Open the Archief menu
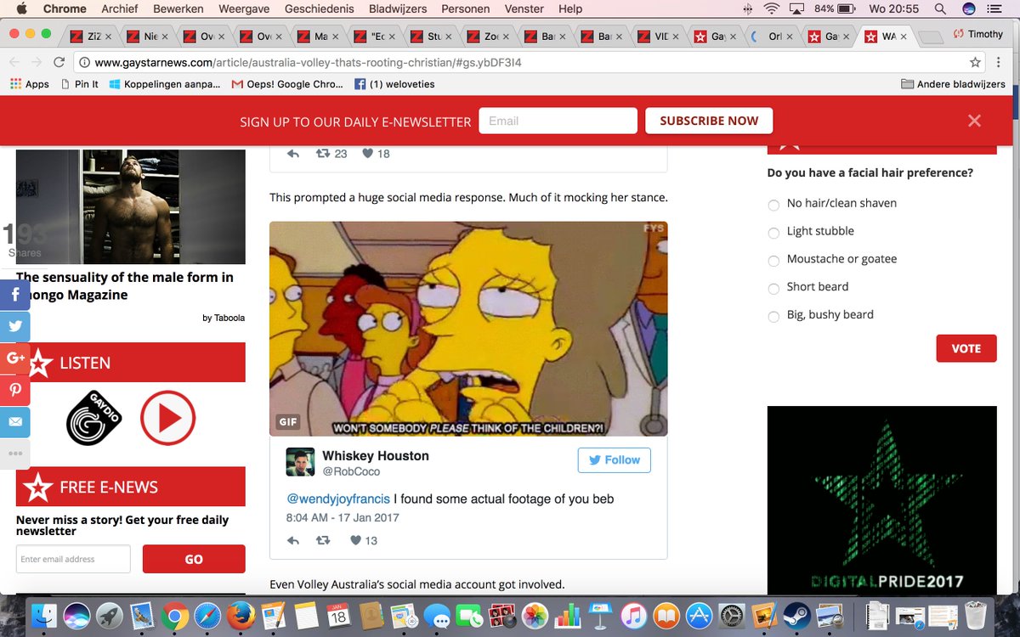The height and width of the screenshot is (637, 1020). tap(120, 8)
